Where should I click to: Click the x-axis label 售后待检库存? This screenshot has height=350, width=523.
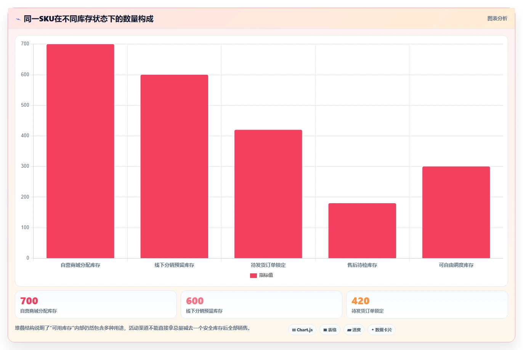click(x=362, y=265)
